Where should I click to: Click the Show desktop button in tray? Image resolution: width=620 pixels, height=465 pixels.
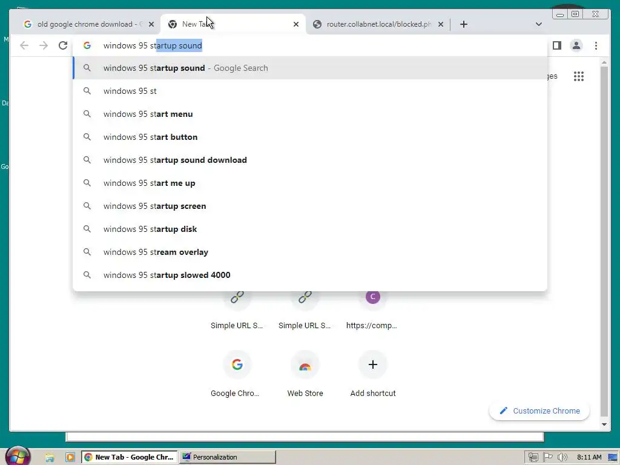point(614,457)
